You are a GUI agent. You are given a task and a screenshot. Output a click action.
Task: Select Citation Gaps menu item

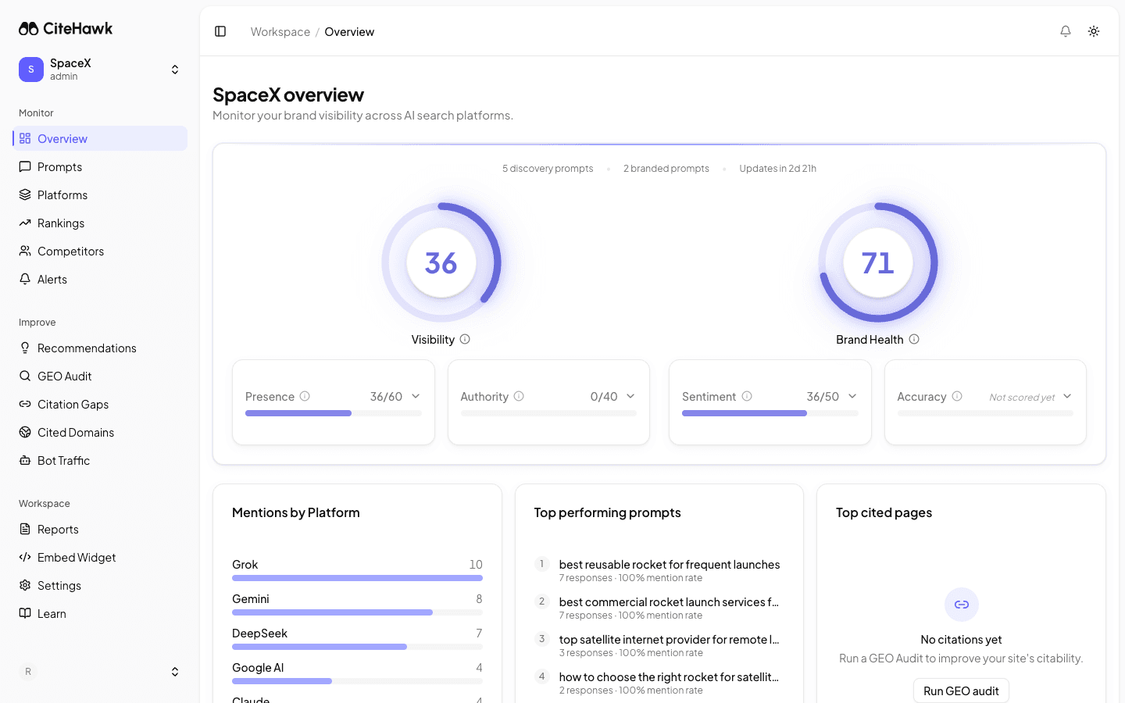click(100, 404)
